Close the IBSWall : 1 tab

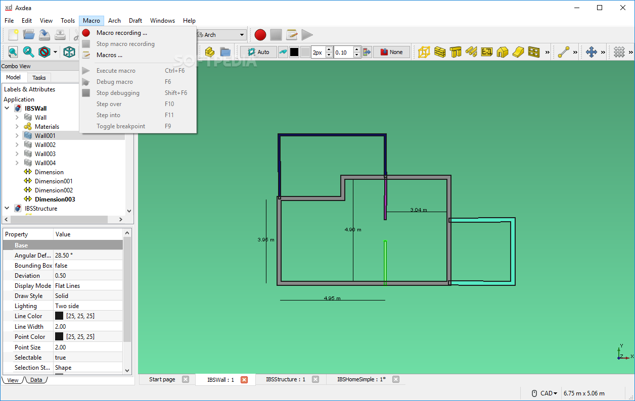(x=244, y=380)
